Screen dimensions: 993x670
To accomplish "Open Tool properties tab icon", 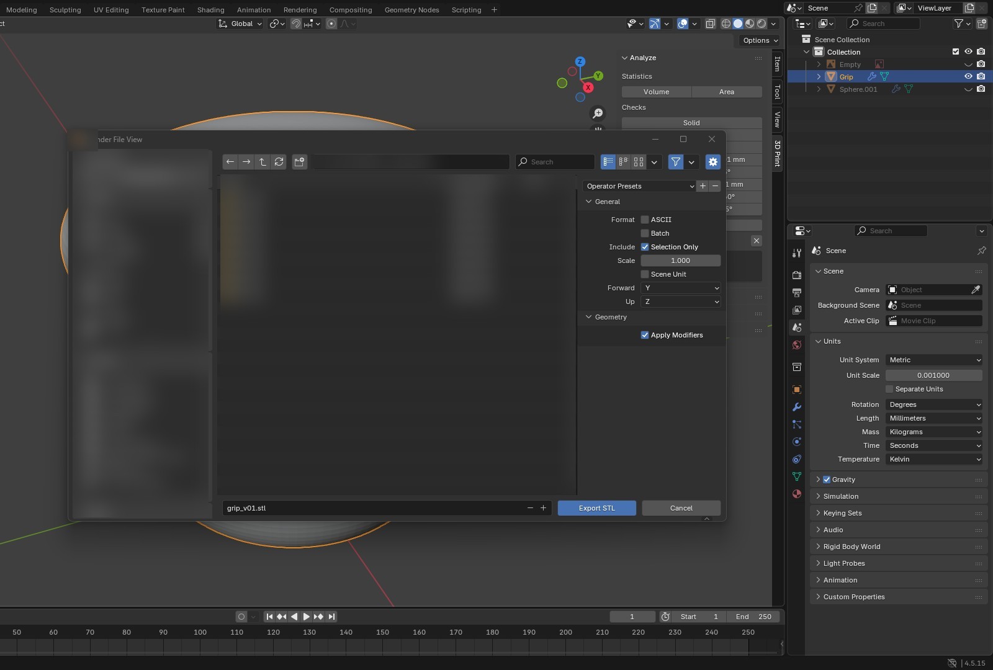I will (797, 253).
